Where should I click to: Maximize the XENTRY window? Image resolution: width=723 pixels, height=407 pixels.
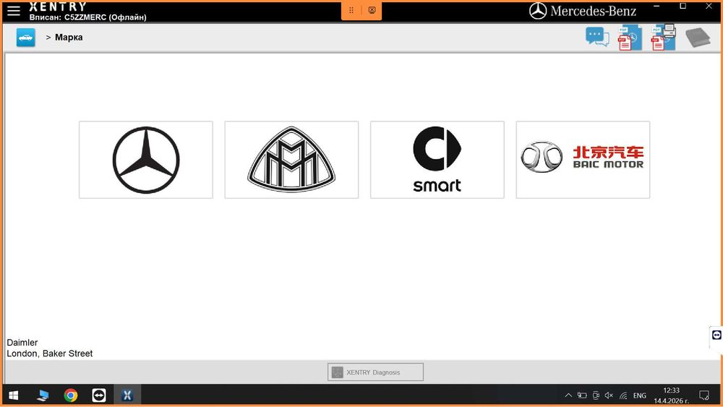[683, 6]
